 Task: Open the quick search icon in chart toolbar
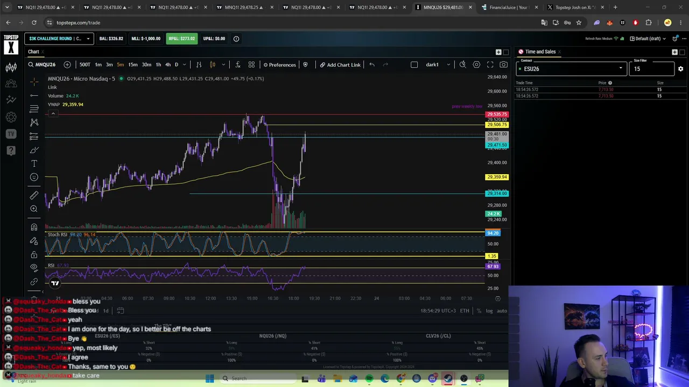pyautogui.click(x=462, y=64)
